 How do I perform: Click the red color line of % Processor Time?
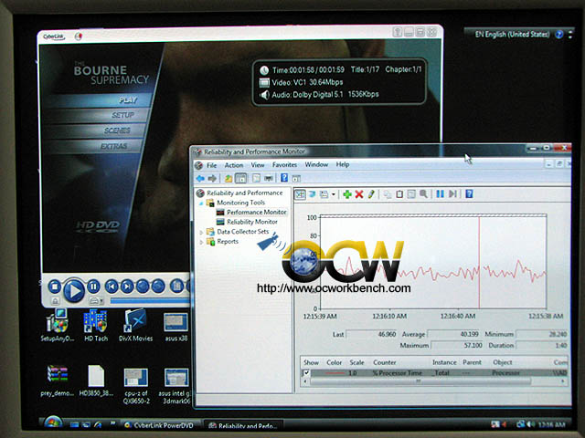click(x=335, y=373)
